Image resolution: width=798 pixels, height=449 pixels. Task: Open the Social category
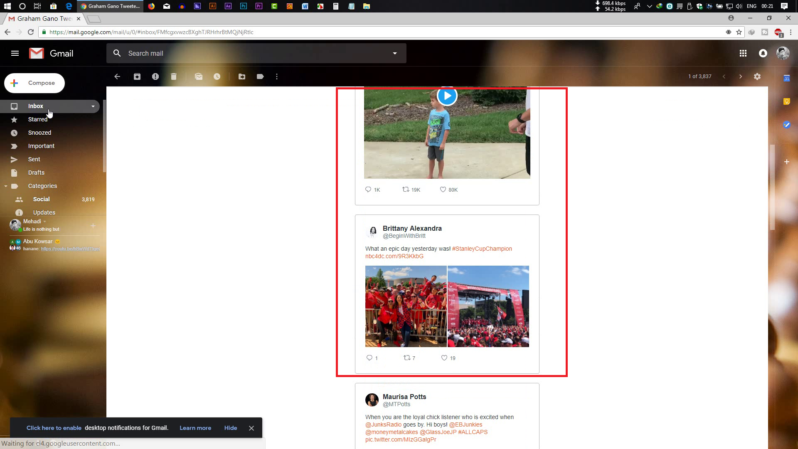[x=41, y=199]
